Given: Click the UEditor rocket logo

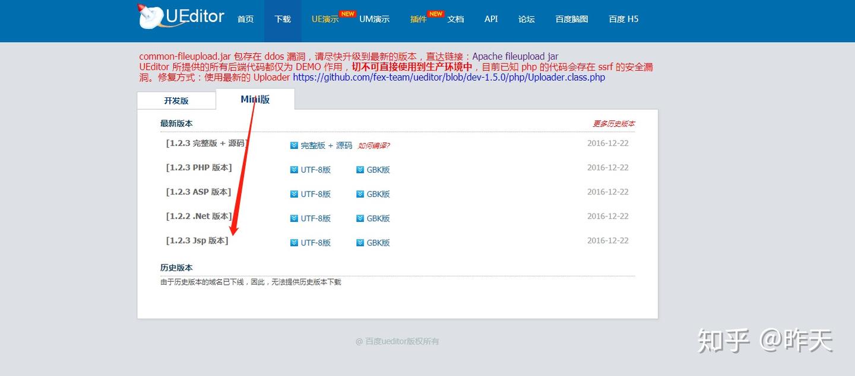Looking at the screenshot, I should click(x=180, y=17).
